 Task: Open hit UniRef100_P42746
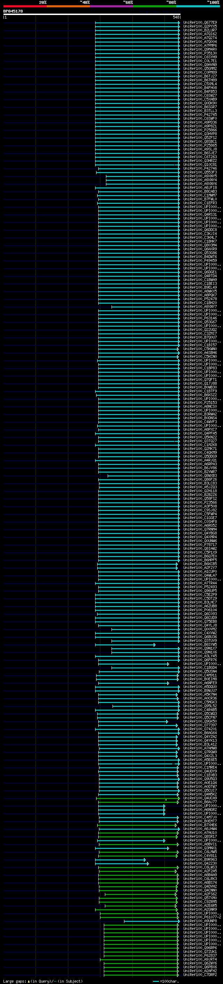pyautogui.click(x=200, y=169)
